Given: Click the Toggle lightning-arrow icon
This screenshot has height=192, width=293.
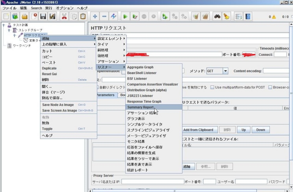Looking at the screenshot, I should point(114,16).
